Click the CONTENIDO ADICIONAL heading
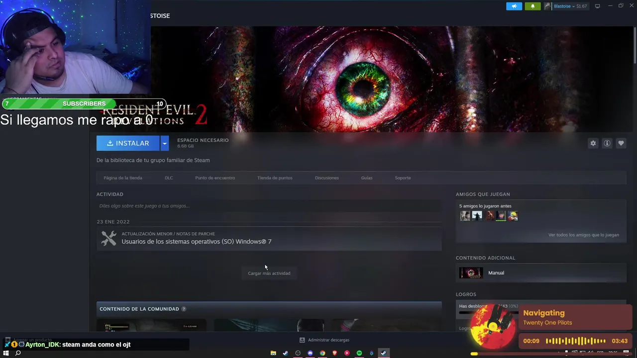 click(x=486, y=258)
